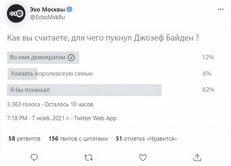Click the reply speech bubble icon
Viewport: 231px width, 166px height.
pos(34,157)
